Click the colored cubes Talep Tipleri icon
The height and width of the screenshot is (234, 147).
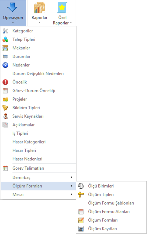[5, 39]
